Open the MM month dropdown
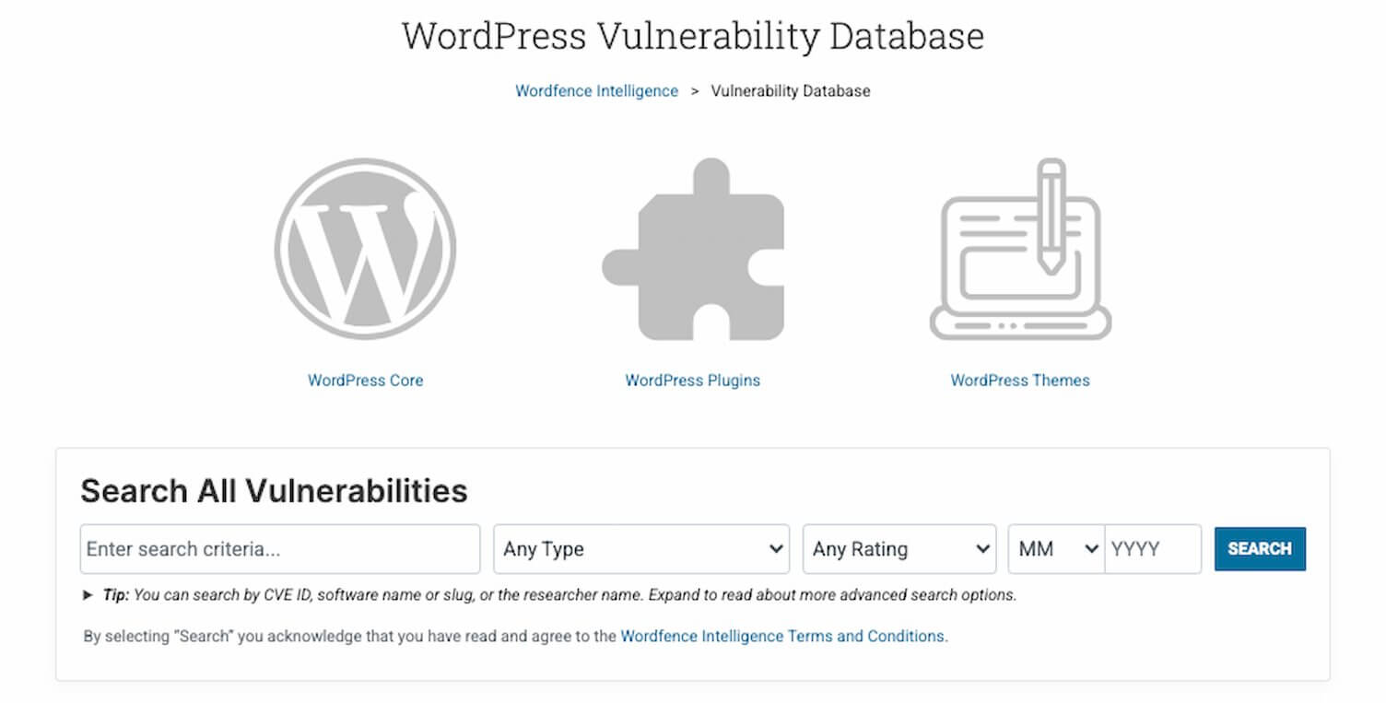Viewport: 1386px width, 703px height. pyautogui.click(x=1057, y=549)
